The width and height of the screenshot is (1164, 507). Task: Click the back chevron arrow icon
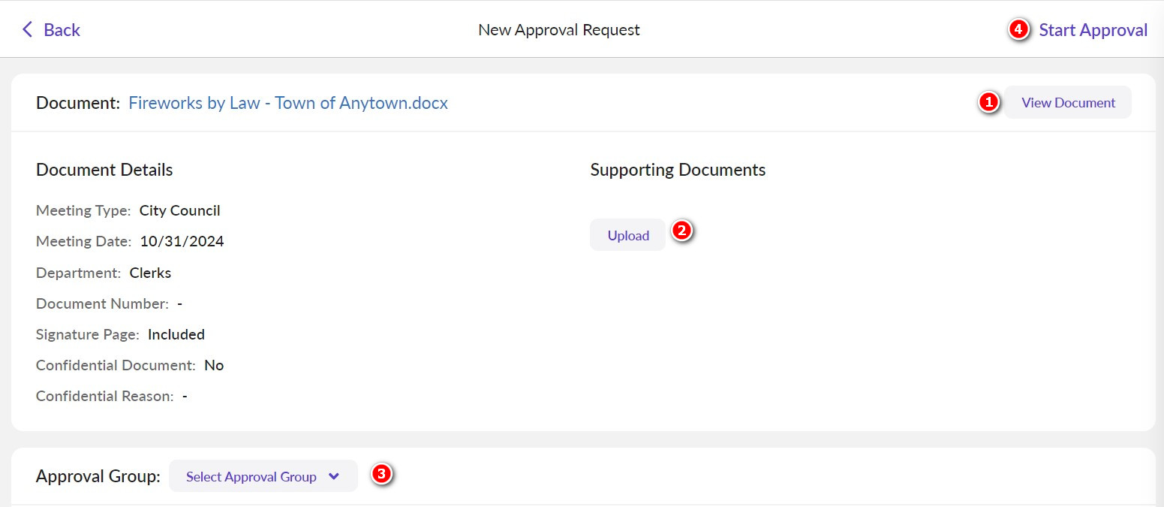27,29
